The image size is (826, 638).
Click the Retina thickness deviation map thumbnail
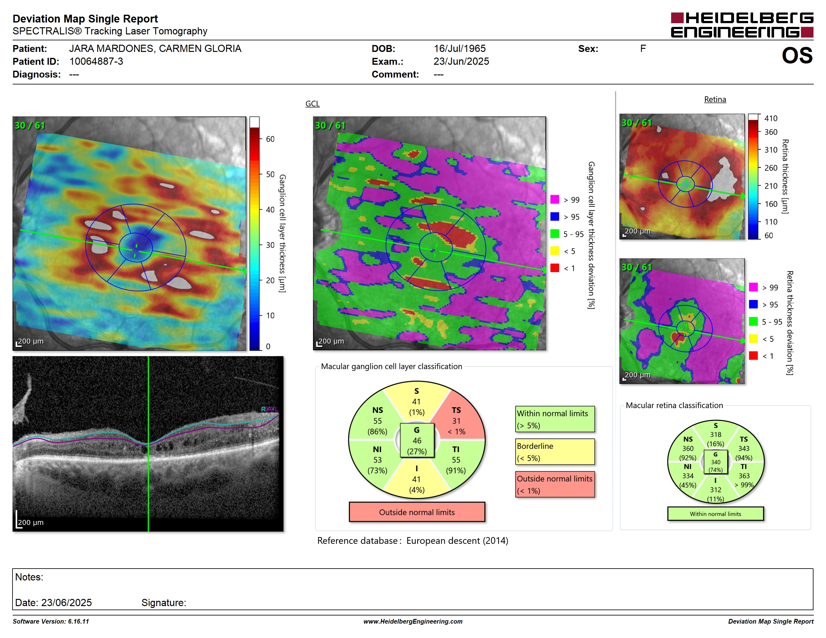pyautogui.click(x=682, y=321)
